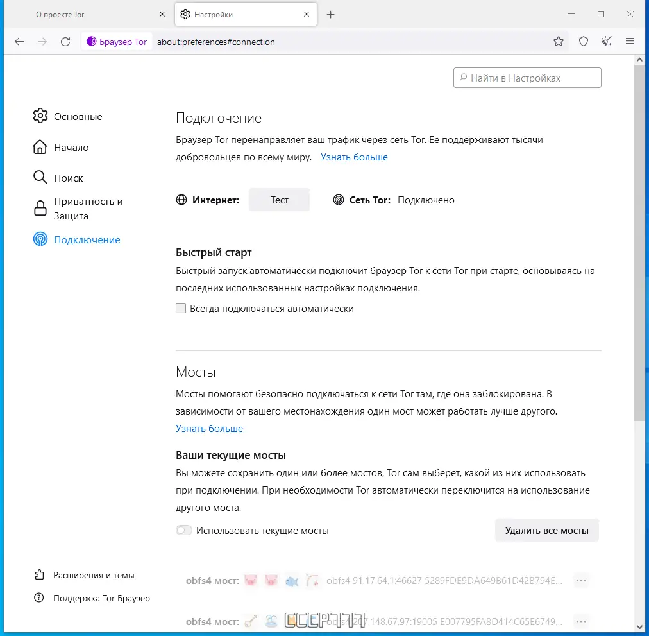
Task: Click the help icon beside Поддержка
Action: click(x=39, y=598)
